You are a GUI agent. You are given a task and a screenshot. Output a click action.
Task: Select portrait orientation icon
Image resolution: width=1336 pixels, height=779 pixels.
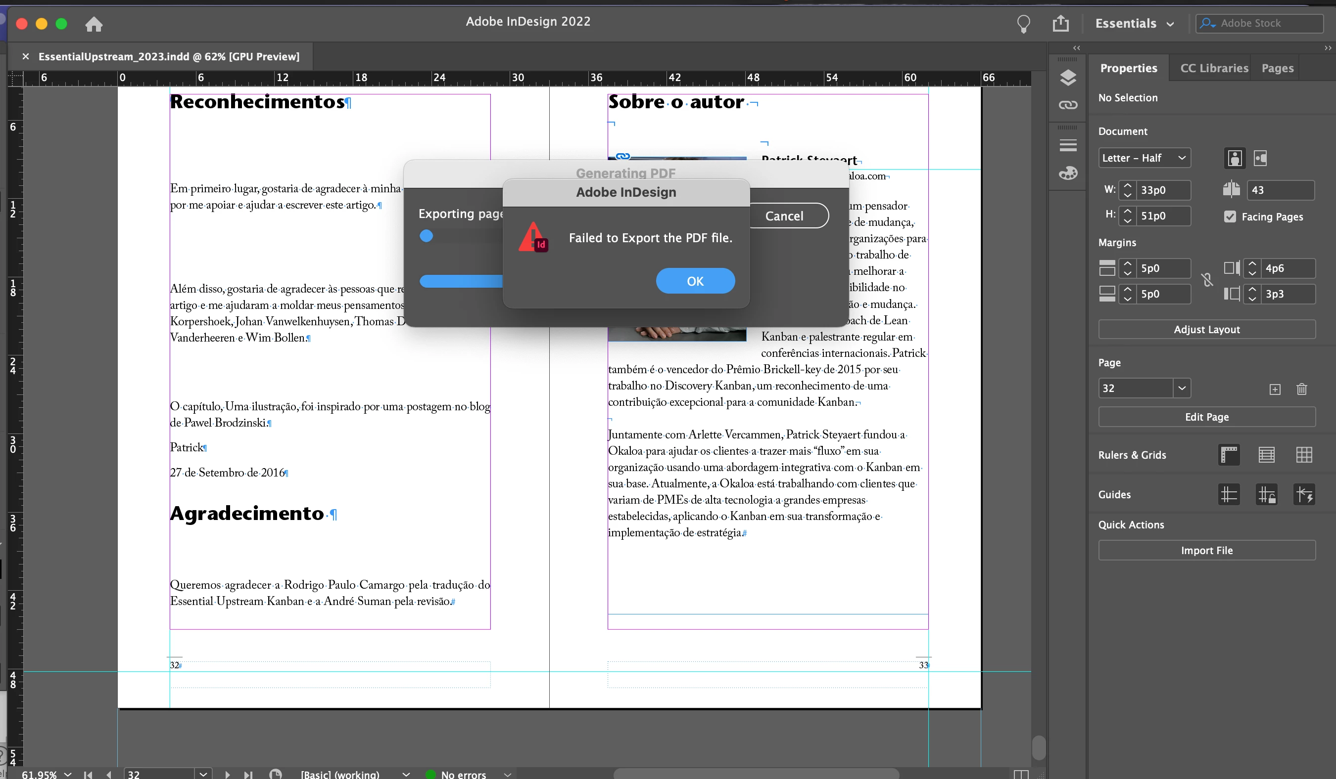(x=1235, y=158)
